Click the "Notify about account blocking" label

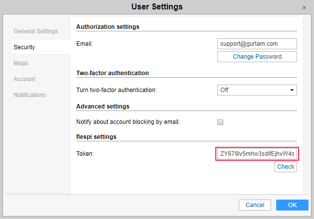(128, 122)
